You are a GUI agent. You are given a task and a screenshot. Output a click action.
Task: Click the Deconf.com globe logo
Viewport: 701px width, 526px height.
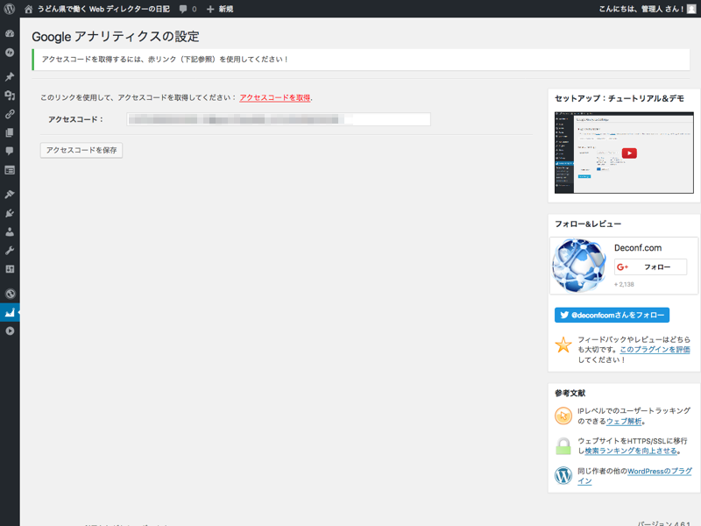pyautogui.click(x=579, y=266)
